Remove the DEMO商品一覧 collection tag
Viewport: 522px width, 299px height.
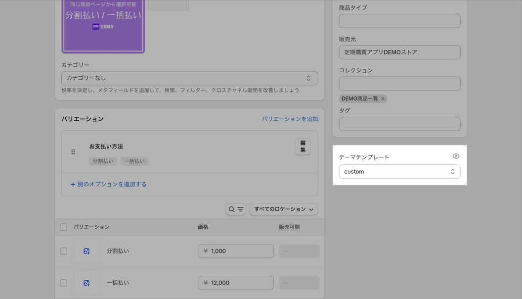[x=383, y=99]
